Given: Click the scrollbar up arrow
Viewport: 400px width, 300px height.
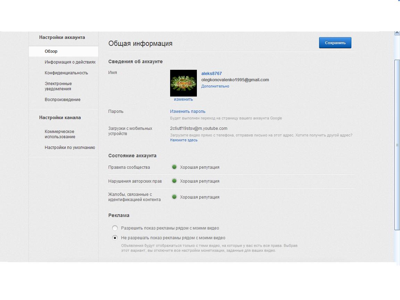Looking at the screenshot, I should pos(397,33).
